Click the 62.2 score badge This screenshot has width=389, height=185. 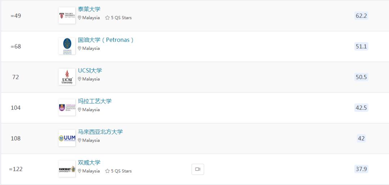(x=361, y=16)
